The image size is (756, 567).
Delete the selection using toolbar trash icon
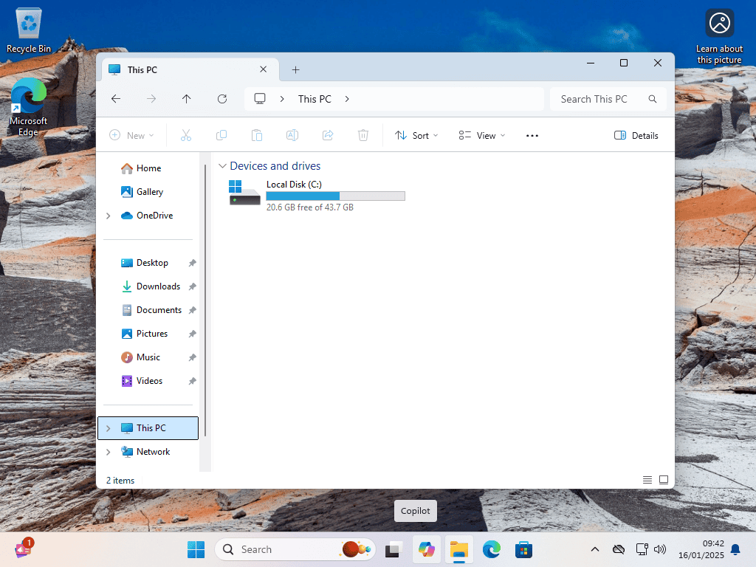click(362, 135)
